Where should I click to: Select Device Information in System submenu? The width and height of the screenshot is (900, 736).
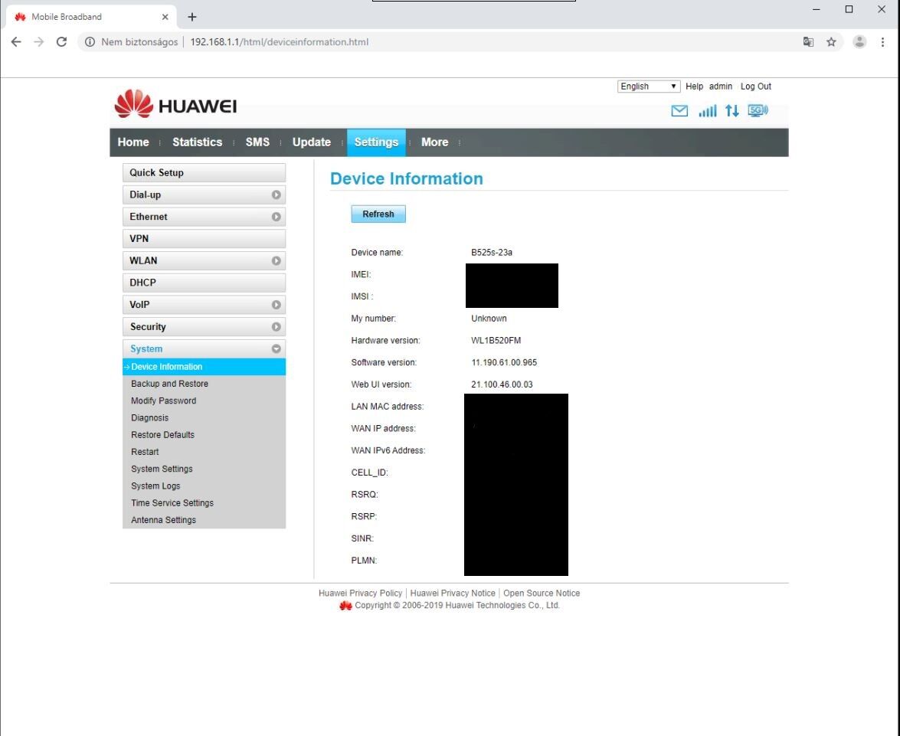click(204, 367)
